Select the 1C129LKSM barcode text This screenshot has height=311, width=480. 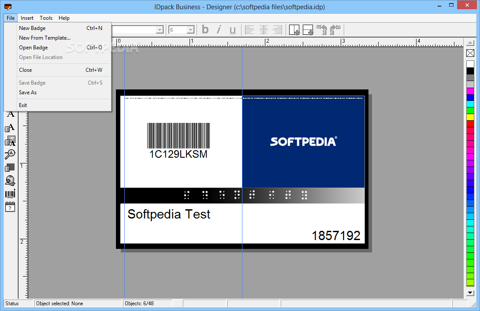point(178,154)
